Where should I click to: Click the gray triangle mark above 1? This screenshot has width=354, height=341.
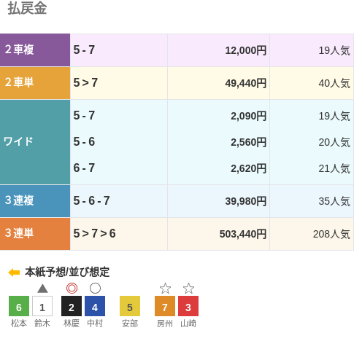[x=42, y=289]
